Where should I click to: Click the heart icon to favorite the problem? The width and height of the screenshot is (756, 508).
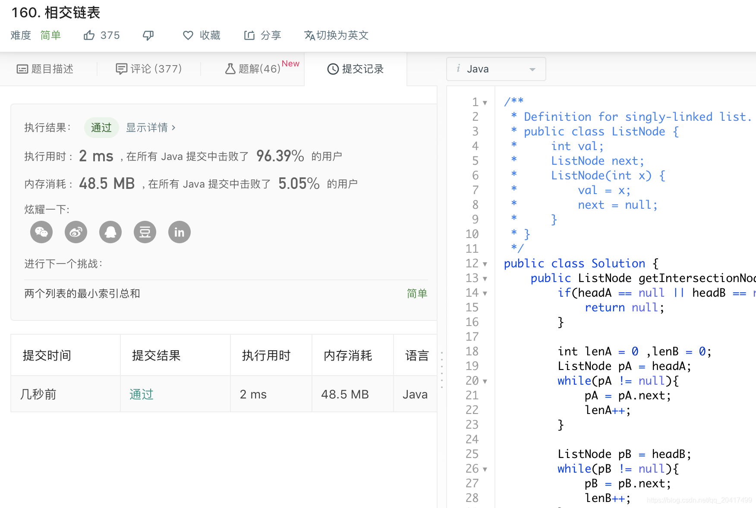click(x=188, y=35)
